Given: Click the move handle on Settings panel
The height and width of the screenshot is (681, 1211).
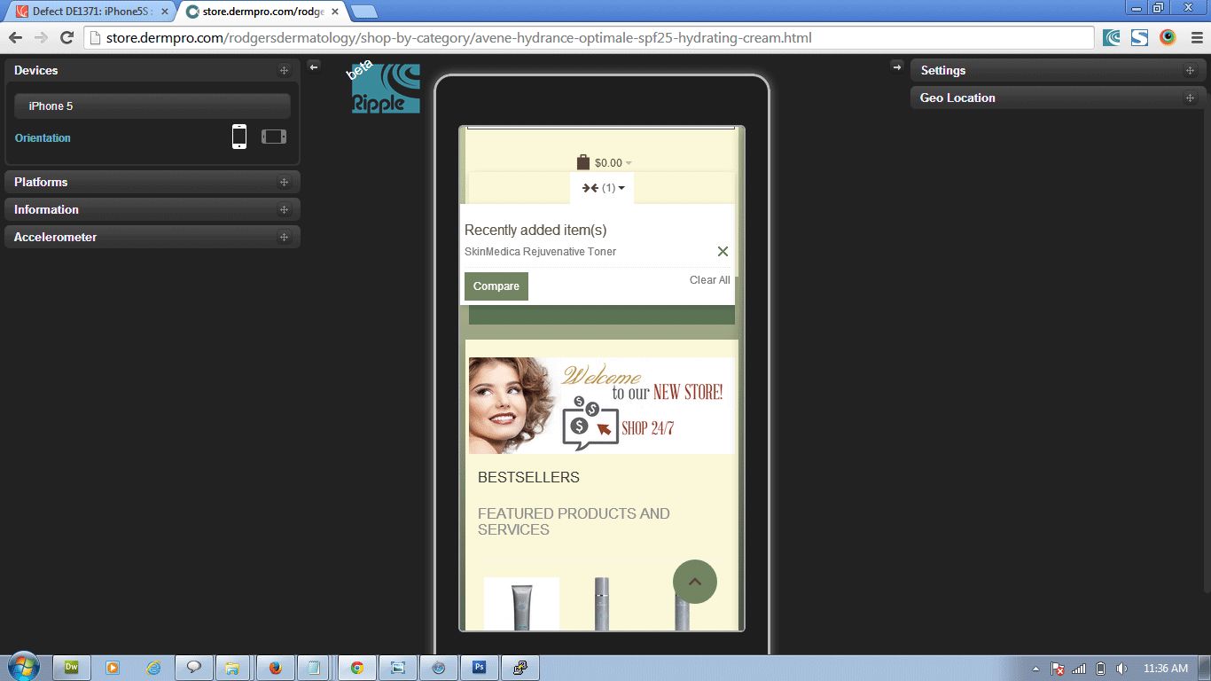Looking at the screenshot, I should point(1190,70).
